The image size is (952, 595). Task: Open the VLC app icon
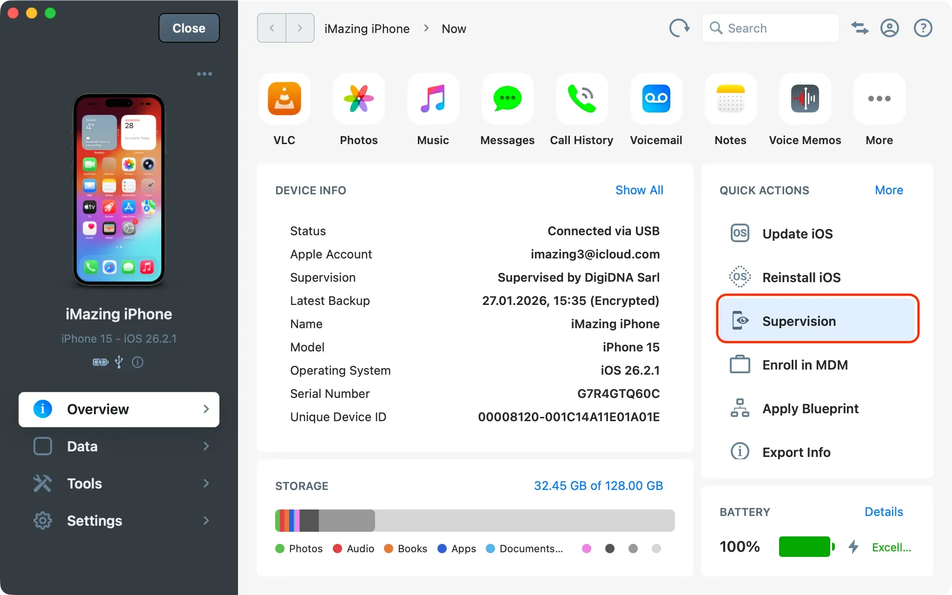point(284,99)
